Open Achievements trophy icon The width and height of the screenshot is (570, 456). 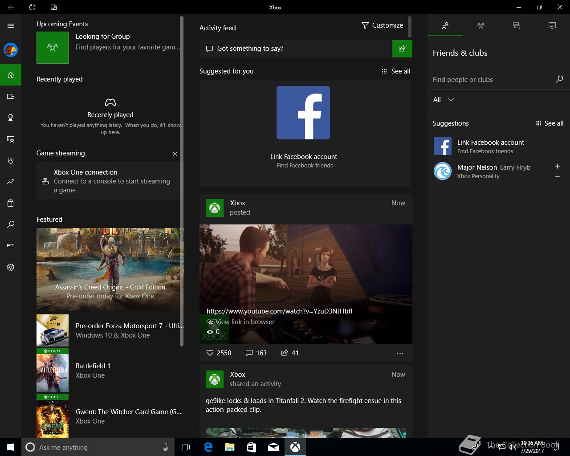(x=11, y=118)
